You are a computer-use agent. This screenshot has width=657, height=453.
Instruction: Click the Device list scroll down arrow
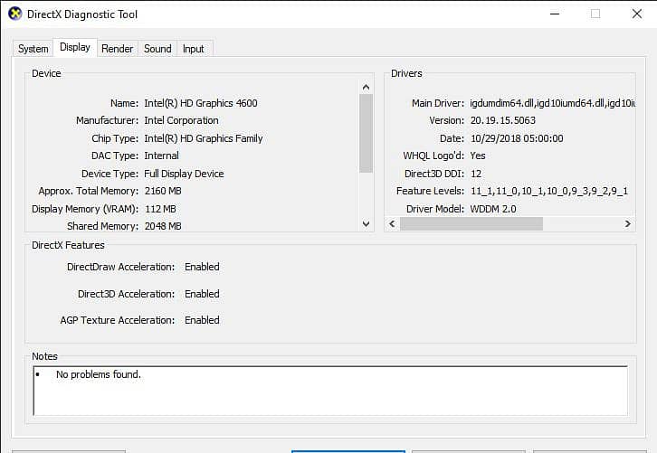(x=366, y=224)
